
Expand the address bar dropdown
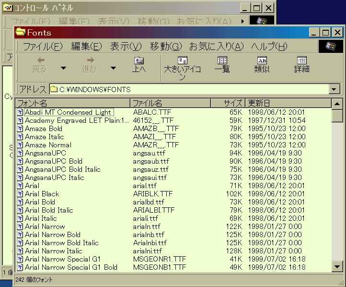334,89
